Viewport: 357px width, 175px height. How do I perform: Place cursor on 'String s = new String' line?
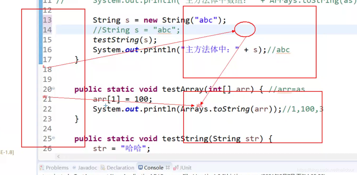tap(159, 20)
